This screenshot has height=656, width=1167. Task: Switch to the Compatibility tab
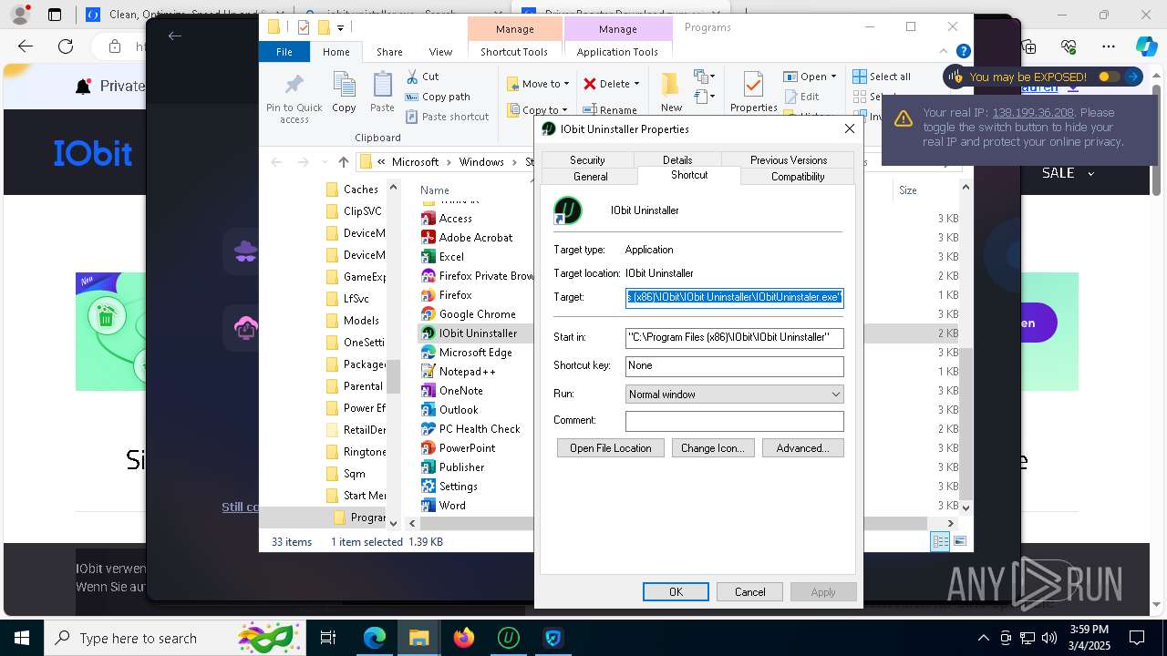798,177
